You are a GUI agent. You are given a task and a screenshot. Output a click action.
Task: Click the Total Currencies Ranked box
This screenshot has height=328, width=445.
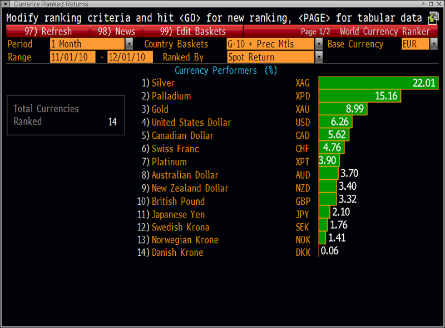tap(66, 115)
